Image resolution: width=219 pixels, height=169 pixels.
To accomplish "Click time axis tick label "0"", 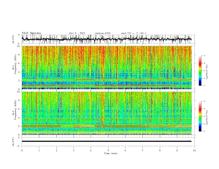I will [x=22, y=150].
